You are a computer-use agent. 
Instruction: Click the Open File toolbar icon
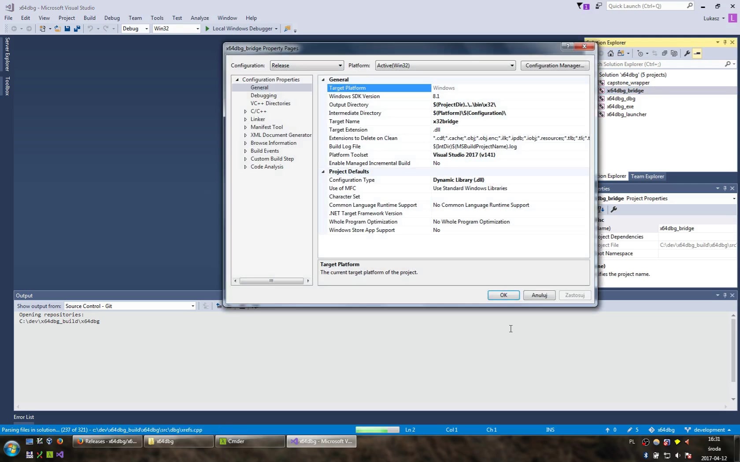pyautogui.click(x=57, y=29)
